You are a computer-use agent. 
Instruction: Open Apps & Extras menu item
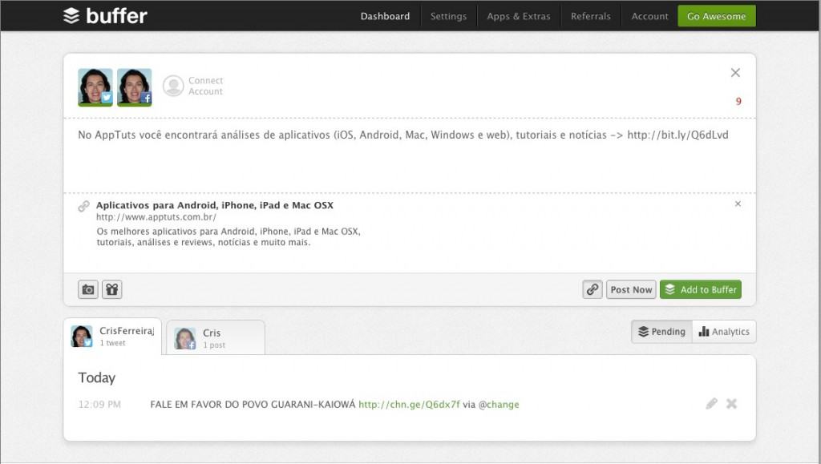pyautogui.click(x=519, y=16)
